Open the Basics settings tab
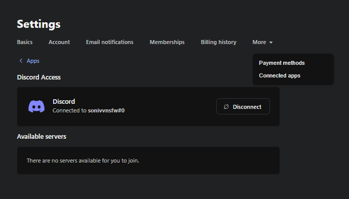Viewport: 349px width, 199px height. 25,42
